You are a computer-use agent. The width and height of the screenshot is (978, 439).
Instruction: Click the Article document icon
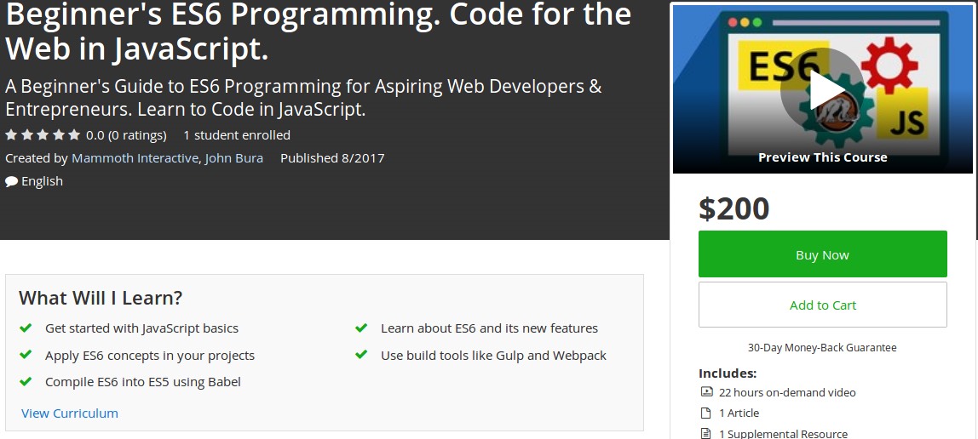[706, 413]
